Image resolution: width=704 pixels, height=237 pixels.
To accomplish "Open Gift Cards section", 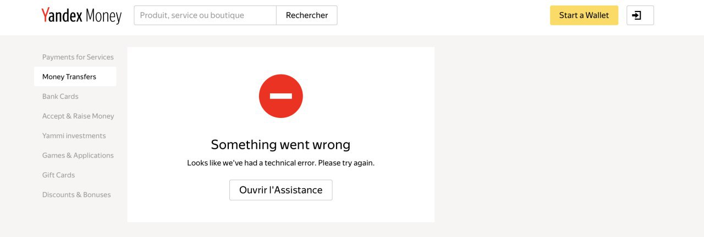I will (x=59, y=176).
